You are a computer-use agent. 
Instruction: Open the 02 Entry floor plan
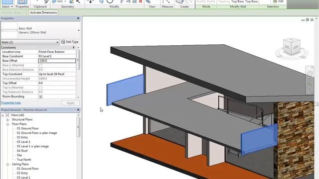click(x=22, y=137)
